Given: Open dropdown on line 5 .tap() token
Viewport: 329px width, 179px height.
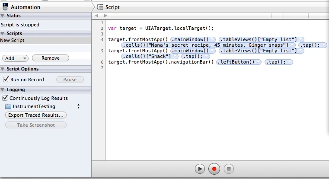Looking at the screenshot, I should coord(207,57).
